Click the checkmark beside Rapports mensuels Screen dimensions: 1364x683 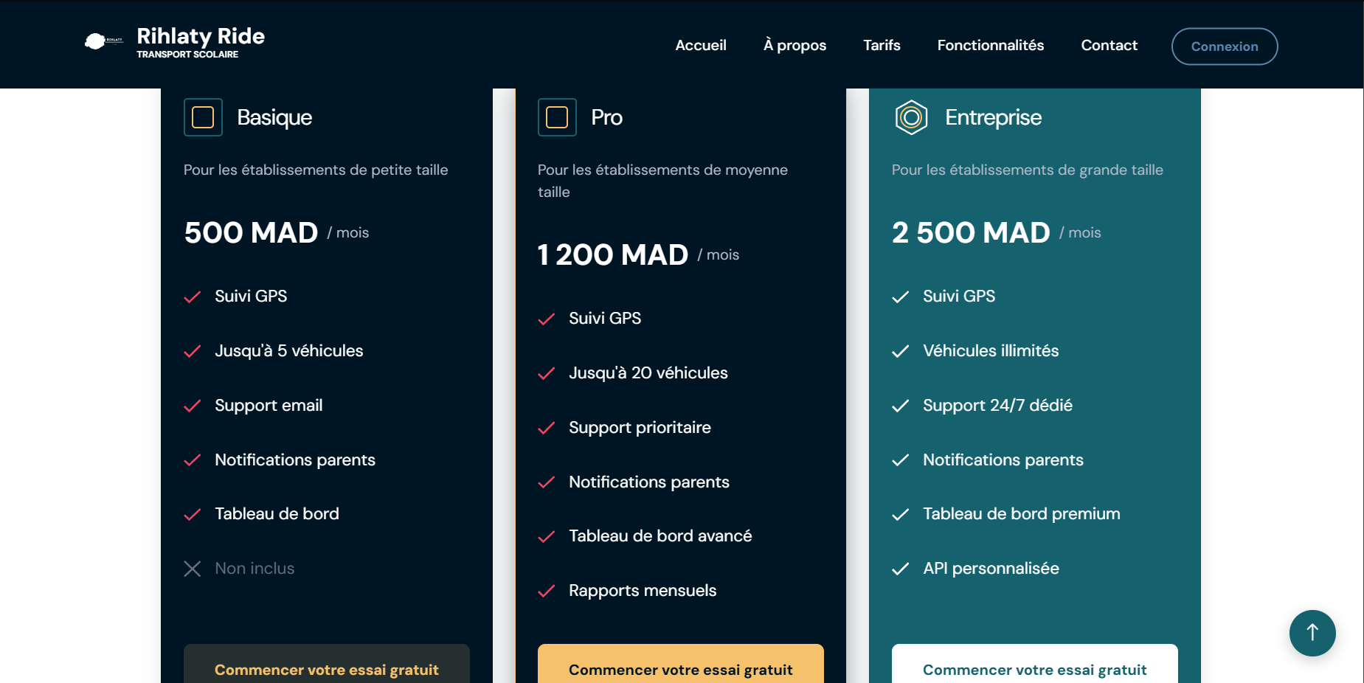[x=546, y=591]
